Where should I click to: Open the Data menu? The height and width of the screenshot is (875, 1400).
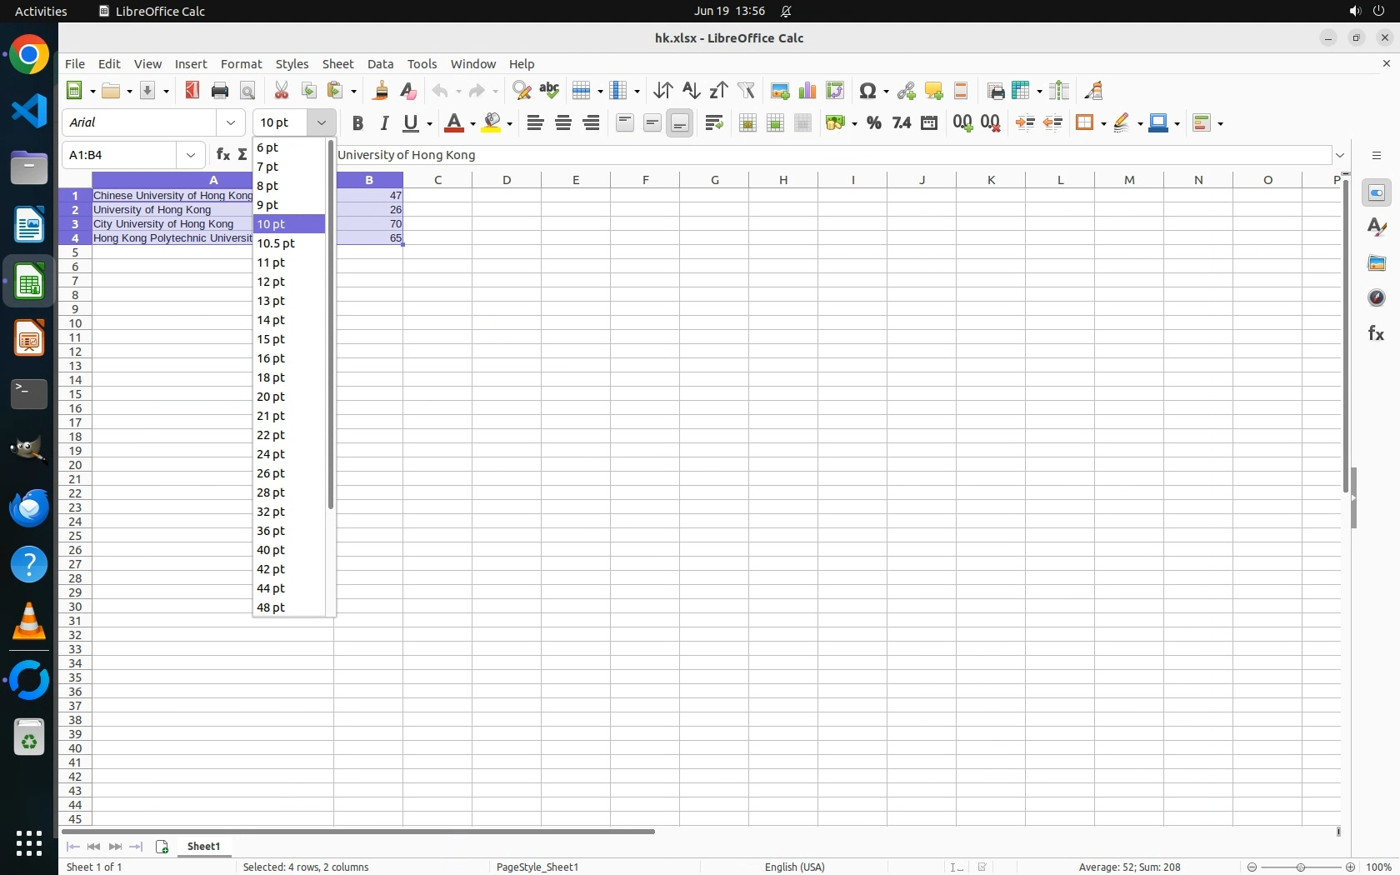380,64
